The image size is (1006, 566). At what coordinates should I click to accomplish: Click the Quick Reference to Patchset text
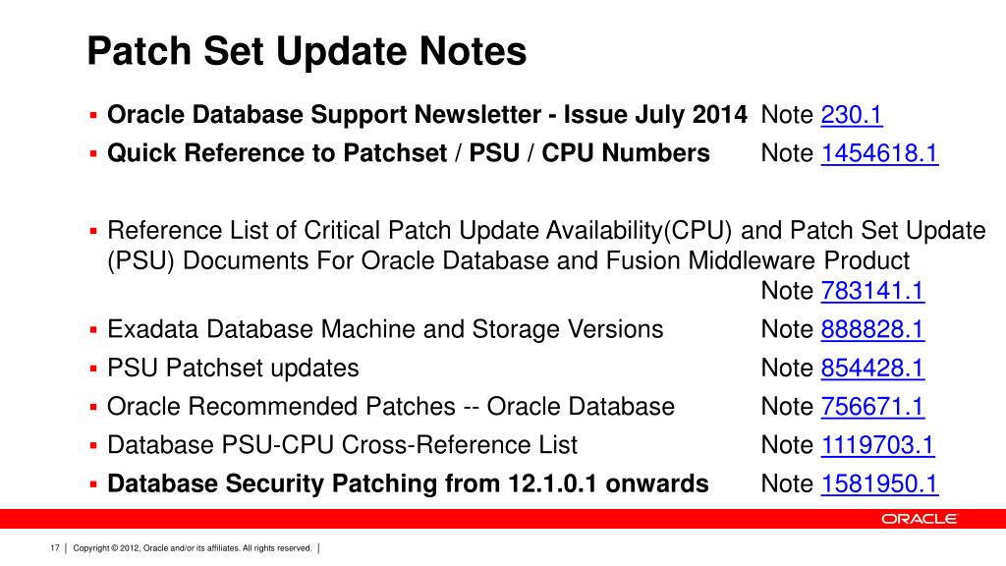pyautogui.click(x=408, y=153)
